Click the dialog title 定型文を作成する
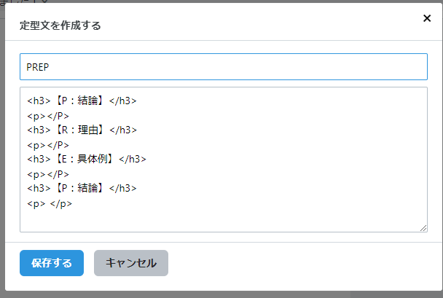443x298 pixels. [60, 26]
